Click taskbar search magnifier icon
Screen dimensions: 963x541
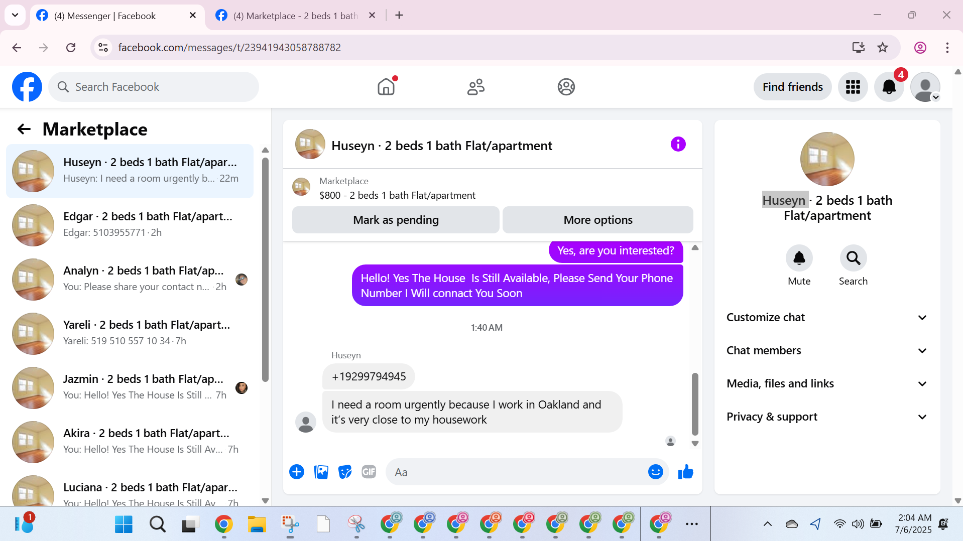[x=157, y=524]
